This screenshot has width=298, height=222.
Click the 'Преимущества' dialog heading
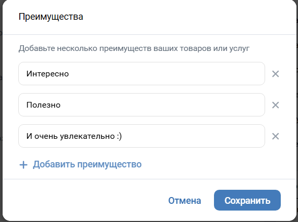point(51,17)
